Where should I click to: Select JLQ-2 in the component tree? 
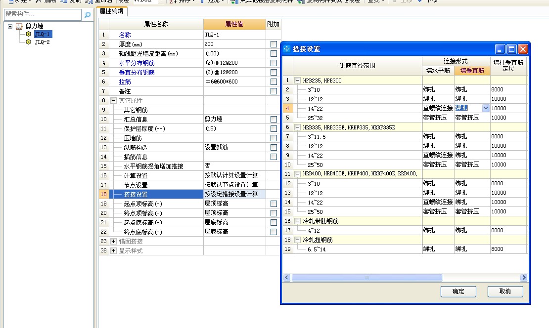43,42
